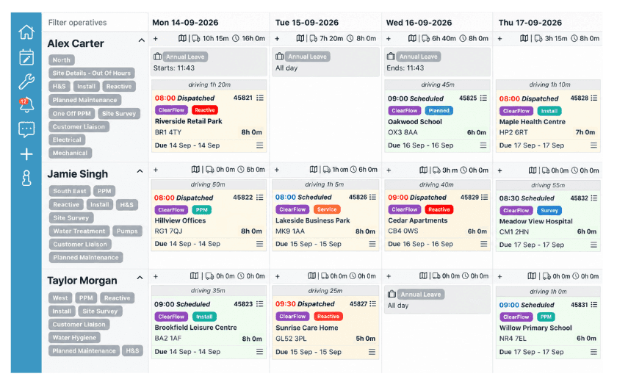Click the Site Details - Out Of Hours tag

pos(92,73)
